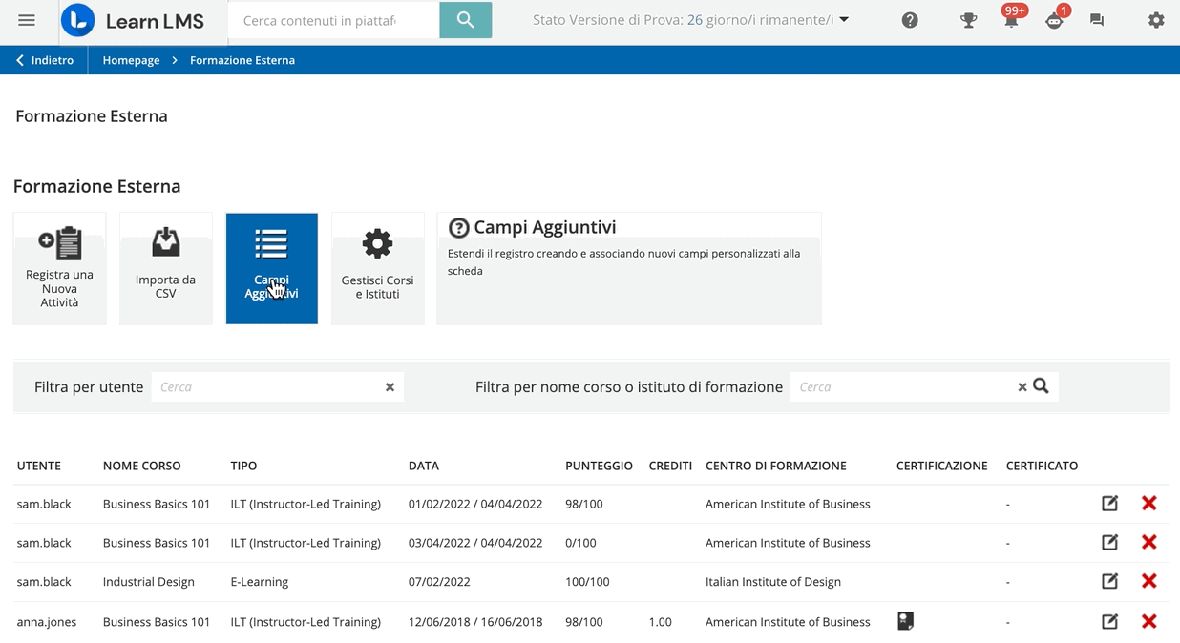Image resolution: width=1180 pixels, height=643 pixels.
Task: Click into the Filtra per utente field
Action: (x=265, y=387)
